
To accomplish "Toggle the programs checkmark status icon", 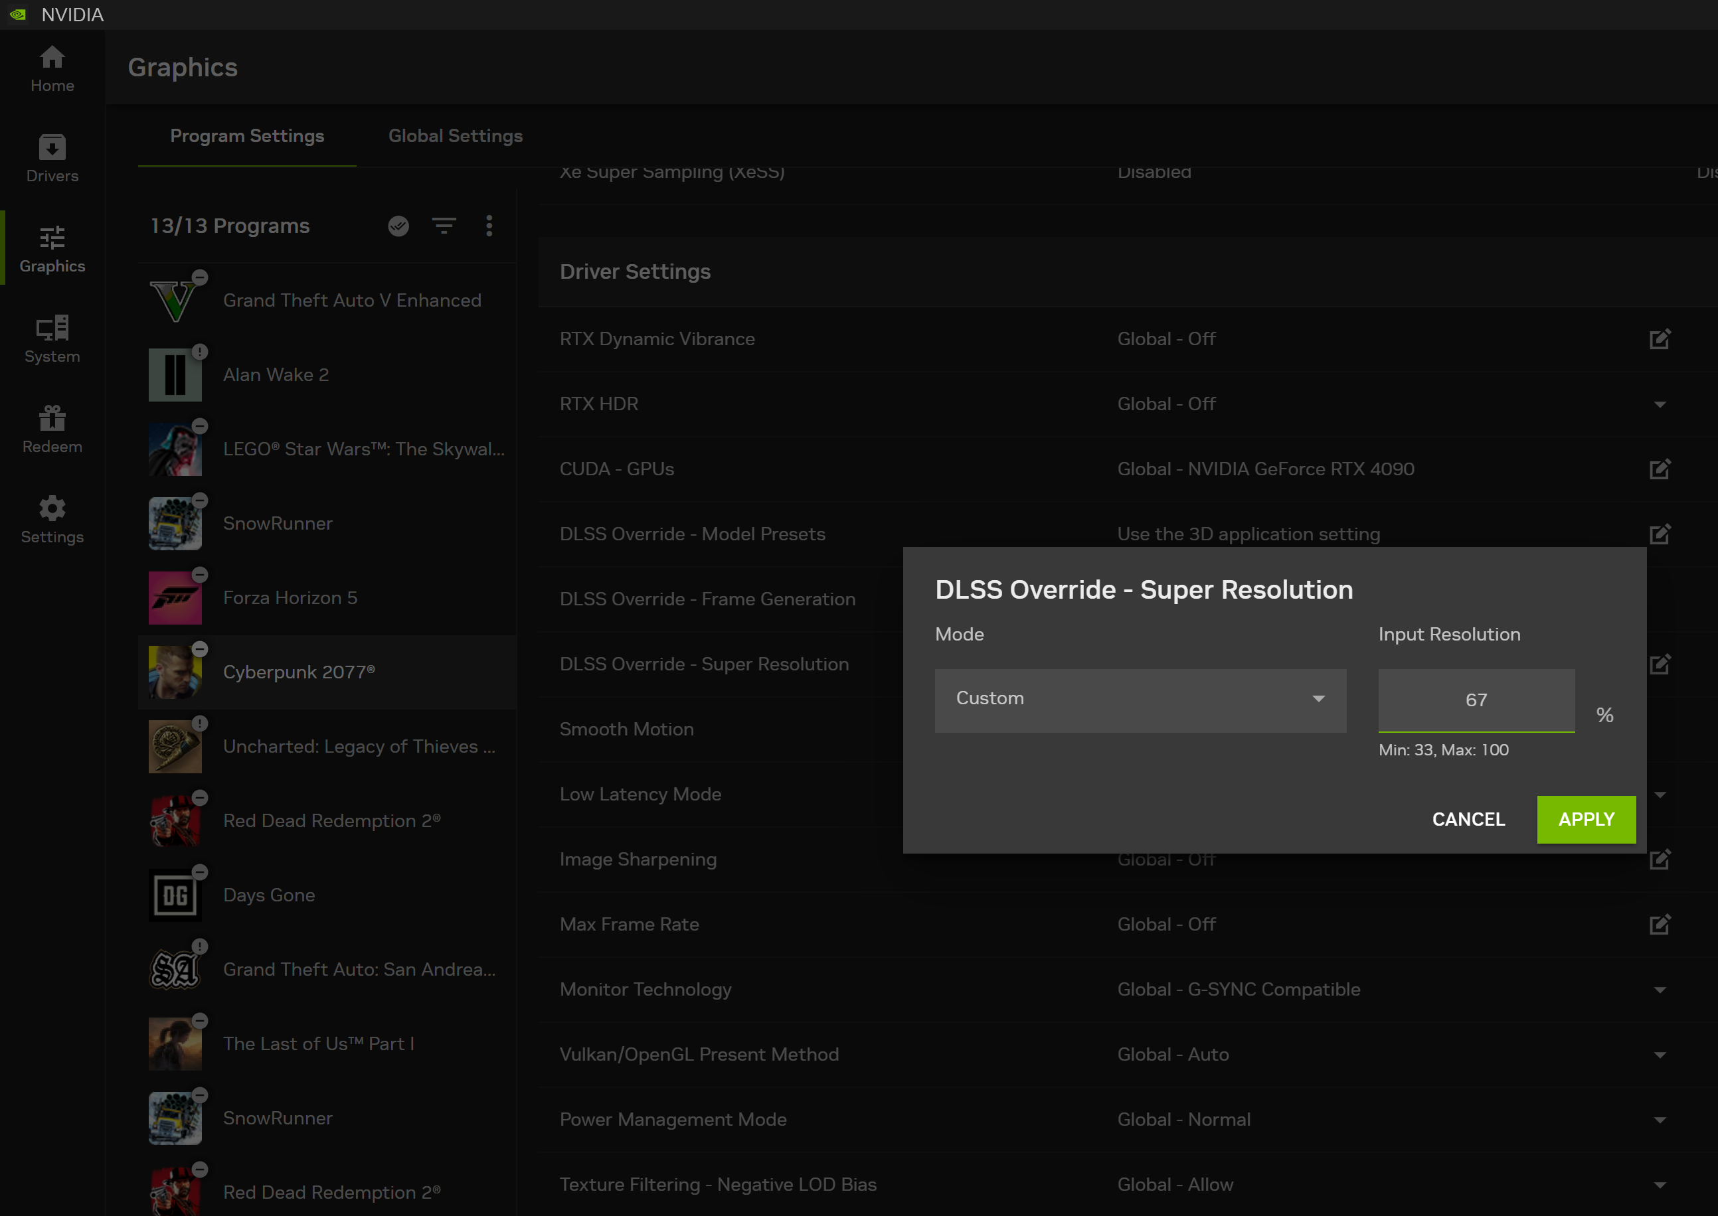I will [398, 226].
